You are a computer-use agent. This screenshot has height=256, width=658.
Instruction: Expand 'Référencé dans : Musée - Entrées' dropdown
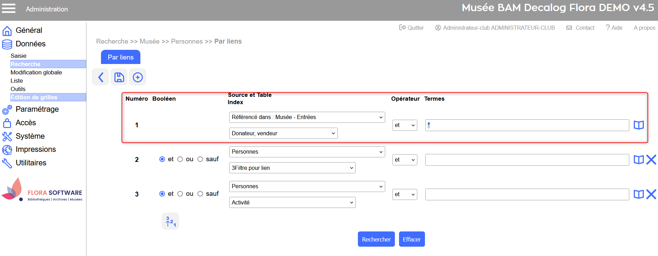pyautogui.click(x=307, y=117)
